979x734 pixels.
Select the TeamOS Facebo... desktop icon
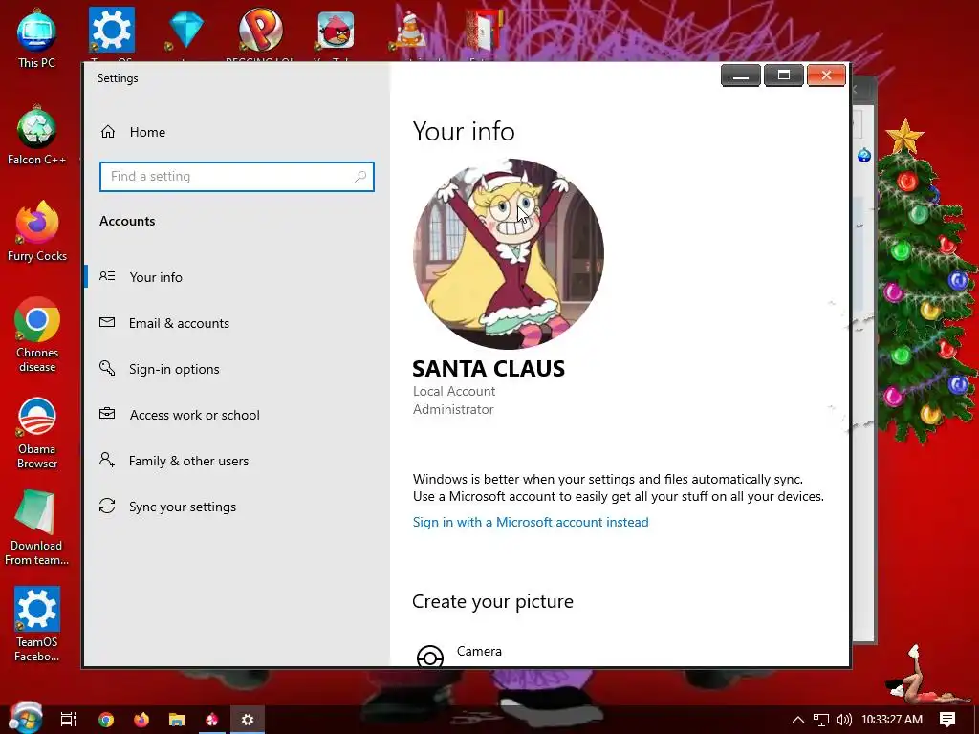tap(37, 624)
